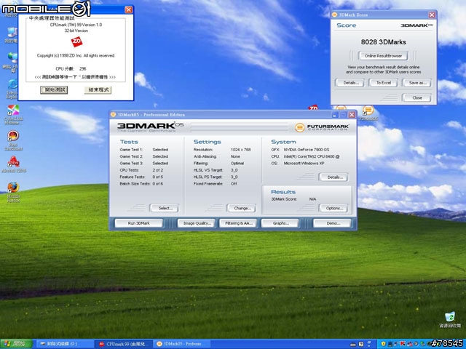Viewport: 466px width, 349px height.
Task: Open the Recycle Bin icon
Action: coord(450,319)
